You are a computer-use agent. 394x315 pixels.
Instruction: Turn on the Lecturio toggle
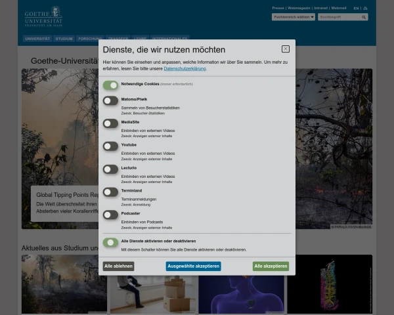110,169
